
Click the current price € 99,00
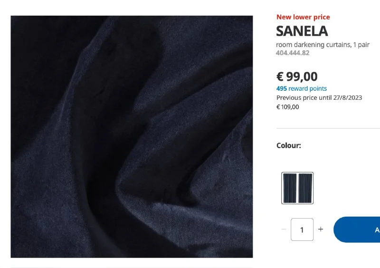coord(297,77)
